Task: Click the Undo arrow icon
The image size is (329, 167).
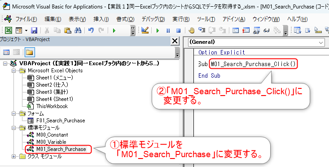Action: pyautogui.click(x=91, y=31)
